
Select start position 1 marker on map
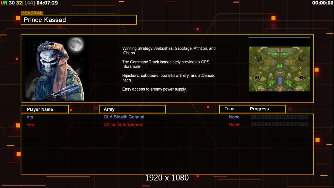(x=301, y=78)
